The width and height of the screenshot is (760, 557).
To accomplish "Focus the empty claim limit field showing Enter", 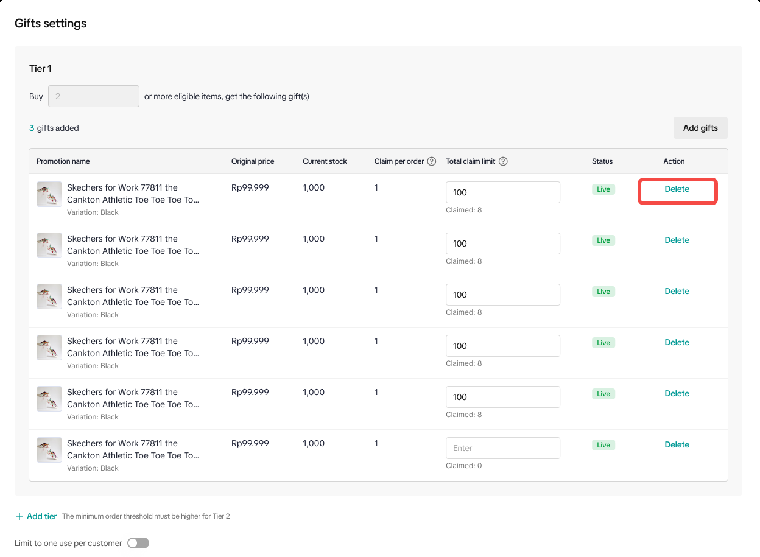I will [x=502, y=448].
